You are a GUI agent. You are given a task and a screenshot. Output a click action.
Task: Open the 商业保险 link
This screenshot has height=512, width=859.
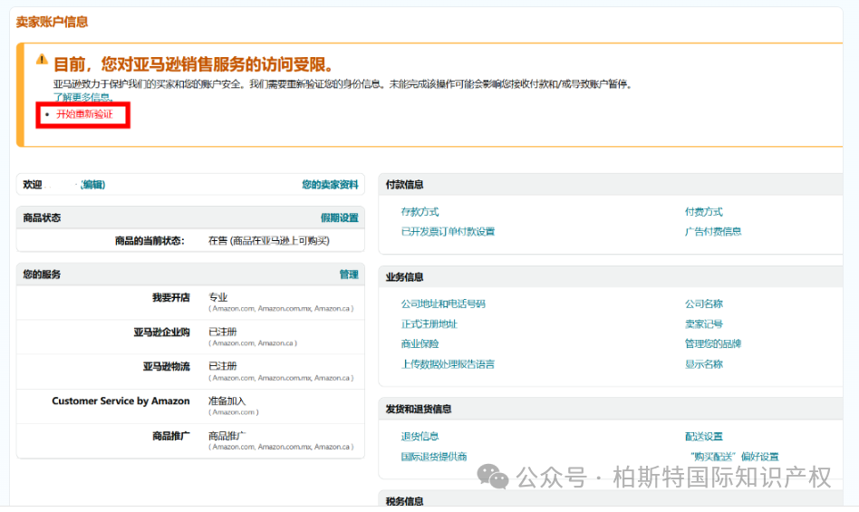(x=420, y=343)
